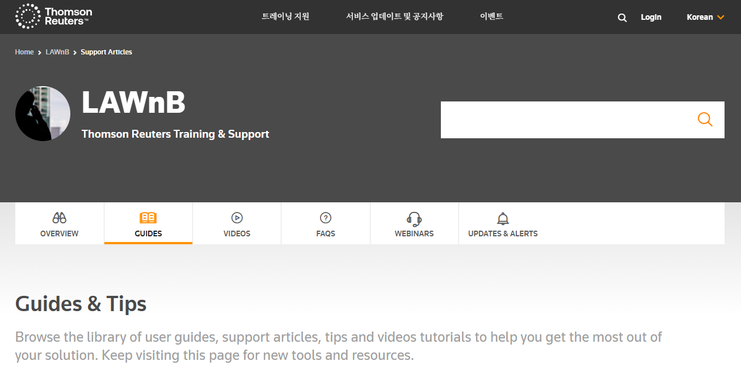Open the 이벤트 menu item
Screen dimensions: 741x378
pos(491,16)
